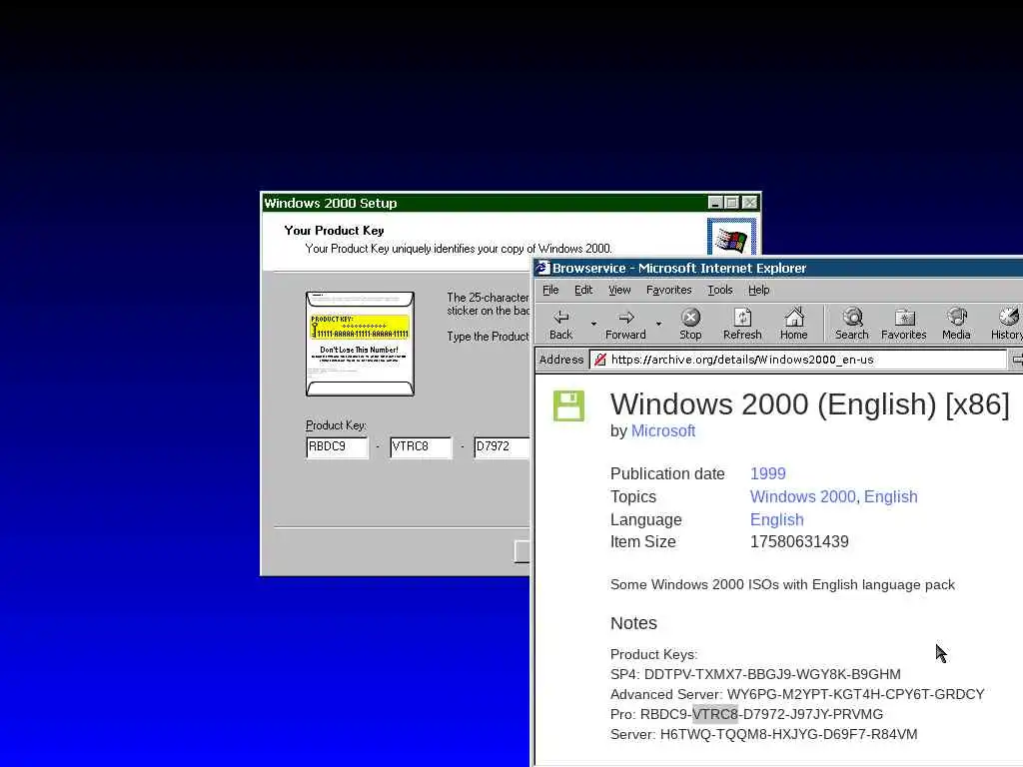This screenshot has height=767, width=1023.
Task: Click the second product key field VTRC8
Action: pos(421,446)
